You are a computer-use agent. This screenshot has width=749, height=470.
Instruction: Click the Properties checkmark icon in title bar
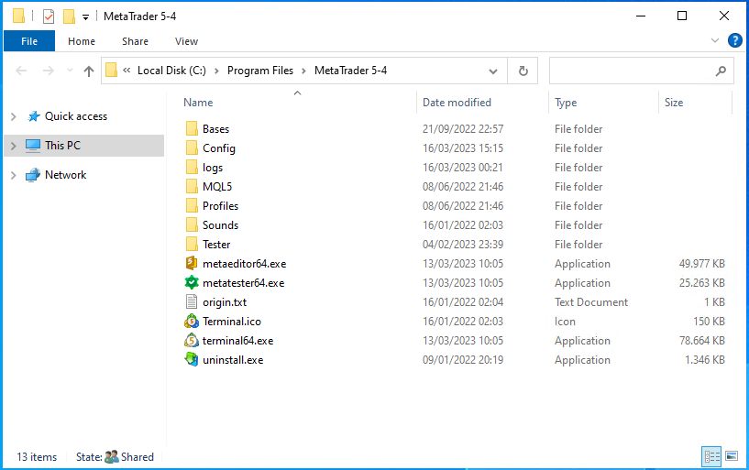(x=49, y=16)
